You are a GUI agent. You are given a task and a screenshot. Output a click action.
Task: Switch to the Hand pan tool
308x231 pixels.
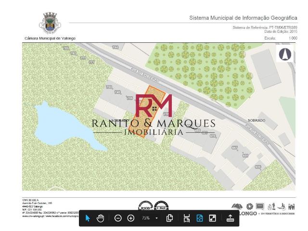click(100, 218)
